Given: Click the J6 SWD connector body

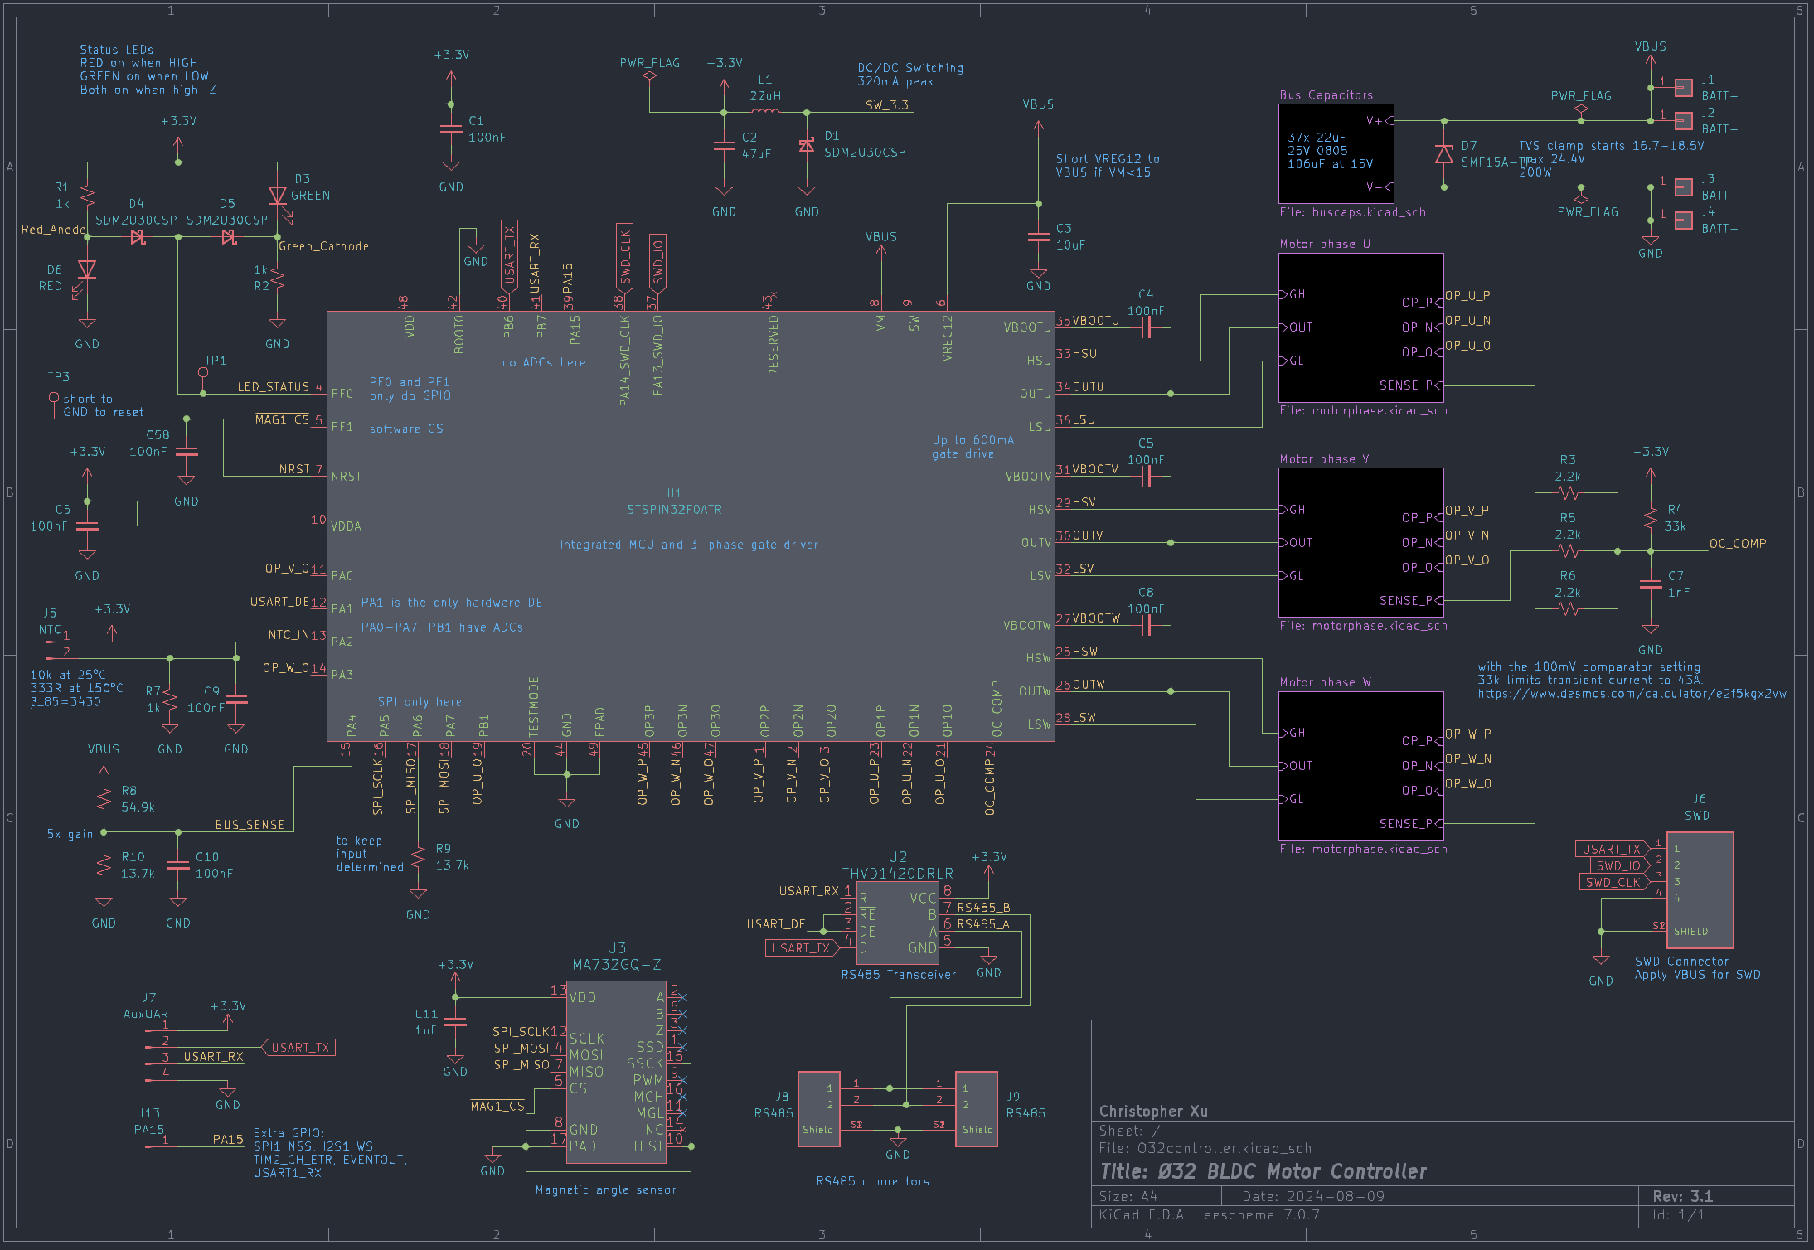Looking at the screenshot, I should (1700, 889).
